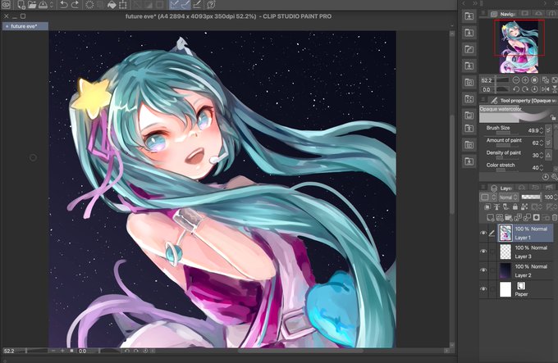Undo the last brush stroke
558x363 pixels.
tap(63, 5)
